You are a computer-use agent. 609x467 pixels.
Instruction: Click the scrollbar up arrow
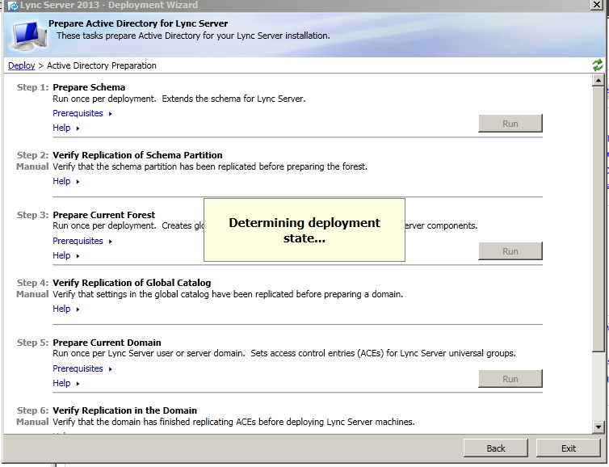click(x=598, y=80)
